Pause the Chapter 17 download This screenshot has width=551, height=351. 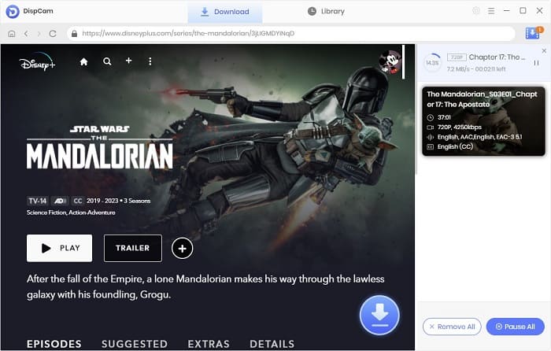pos(536,63)
